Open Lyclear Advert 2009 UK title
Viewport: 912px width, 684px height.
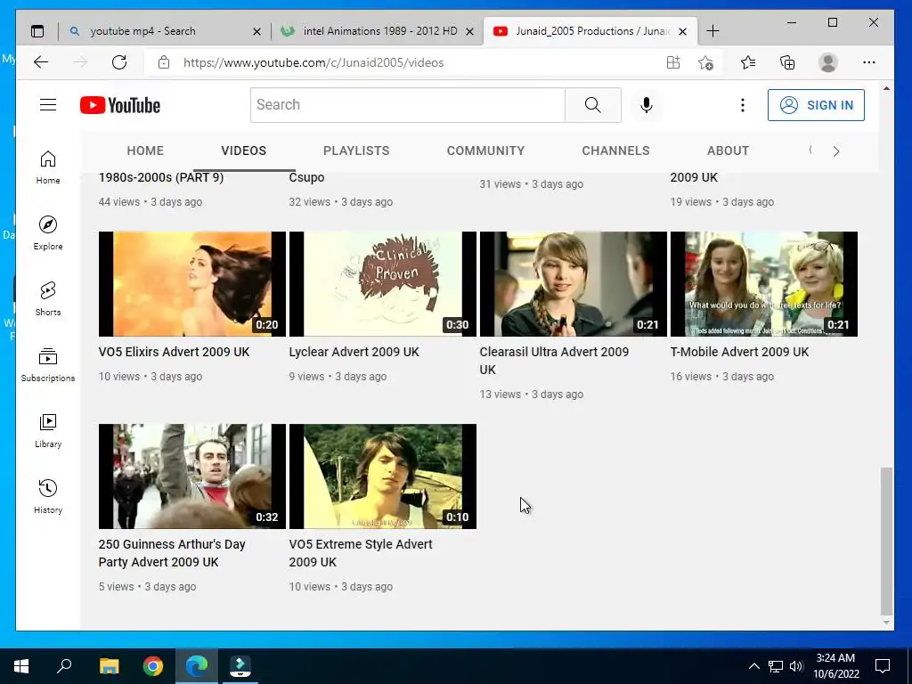pyautogui.click(x=354, y=352)
